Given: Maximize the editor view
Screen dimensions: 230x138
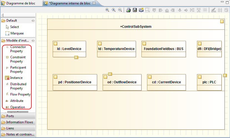Looking at the screenshot, I should coord(227,2).
